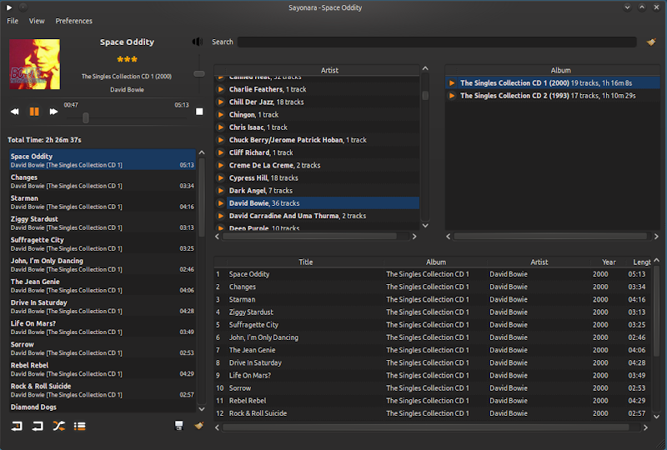Open the Preferences menu
Image resolution: width=667 pixels, height=450 pixels.
pos(74,21)
